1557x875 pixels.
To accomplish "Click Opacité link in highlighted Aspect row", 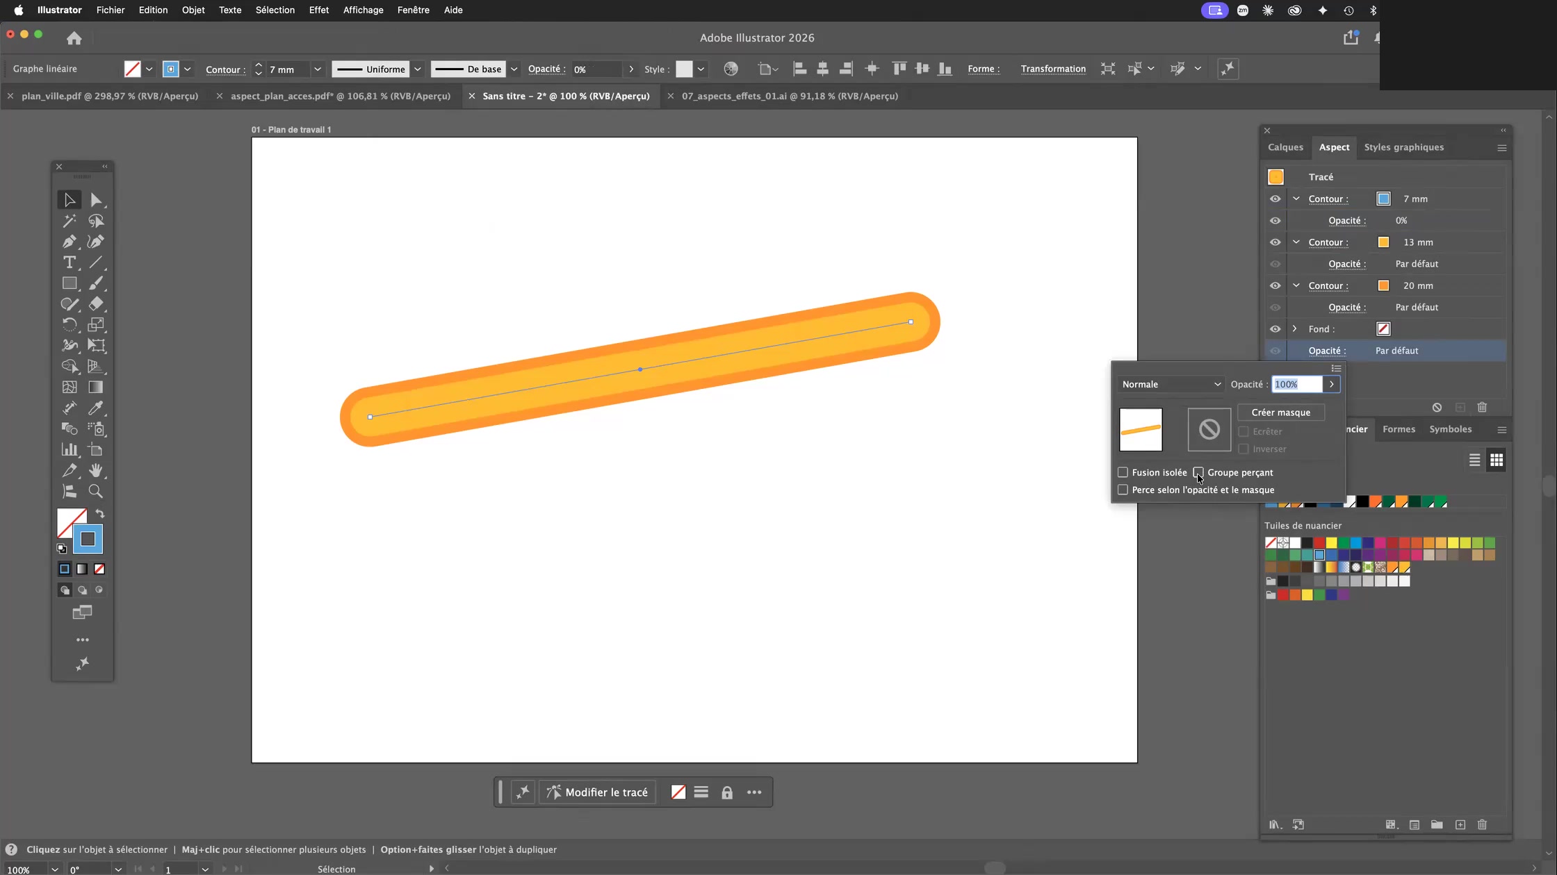I will 1326,351.
